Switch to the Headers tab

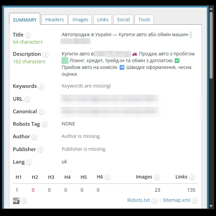coord(54,20)
